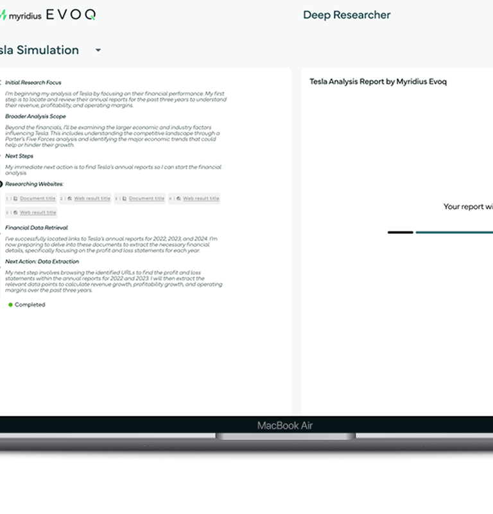493x514 pixels.
Task: Click the MacBook Air label
Action: click(284, 425)
